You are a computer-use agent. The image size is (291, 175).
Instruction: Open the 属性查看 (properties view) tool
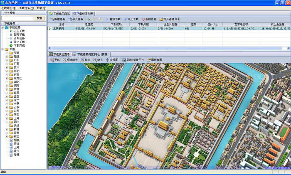155,60
